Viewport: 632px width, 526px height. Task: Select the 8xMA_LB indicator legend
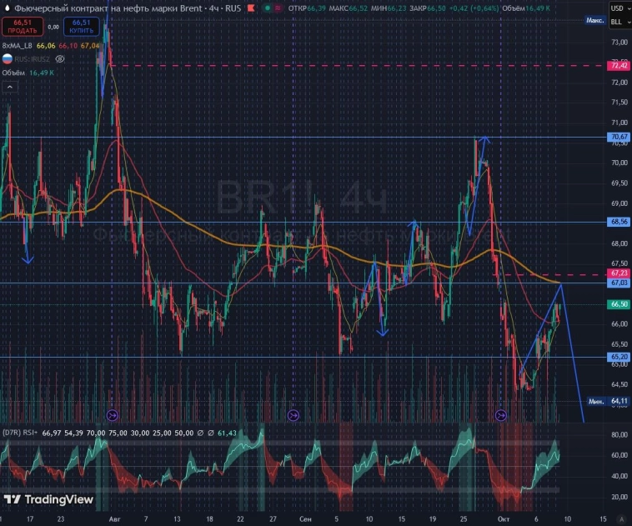point(15,46)
